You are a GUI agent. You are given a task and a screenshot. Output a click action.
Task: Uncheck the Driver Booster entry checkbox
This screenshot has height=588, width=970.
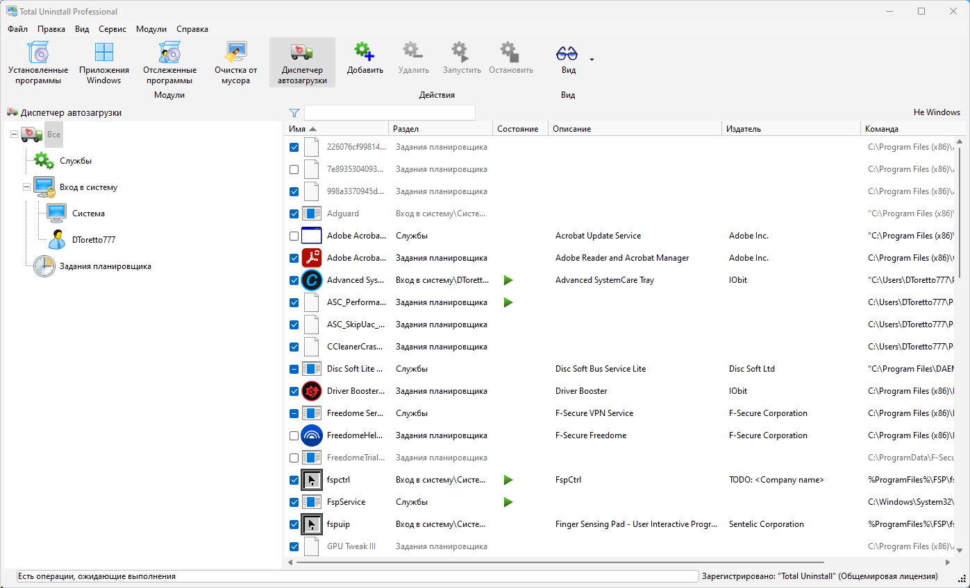point(294,391)
